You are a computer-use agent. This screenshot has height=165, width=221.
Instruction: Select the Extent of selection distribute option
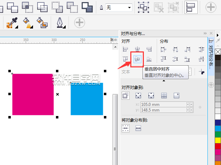tap(125, 128)
